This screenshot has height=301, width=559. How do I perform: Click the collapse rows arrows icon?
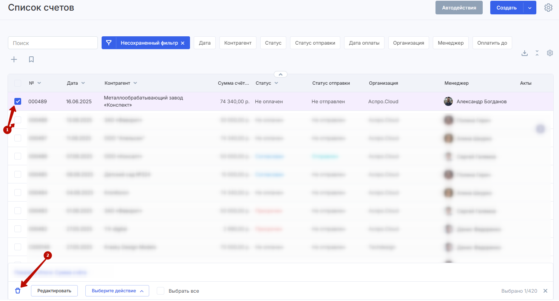pos(537,53)
